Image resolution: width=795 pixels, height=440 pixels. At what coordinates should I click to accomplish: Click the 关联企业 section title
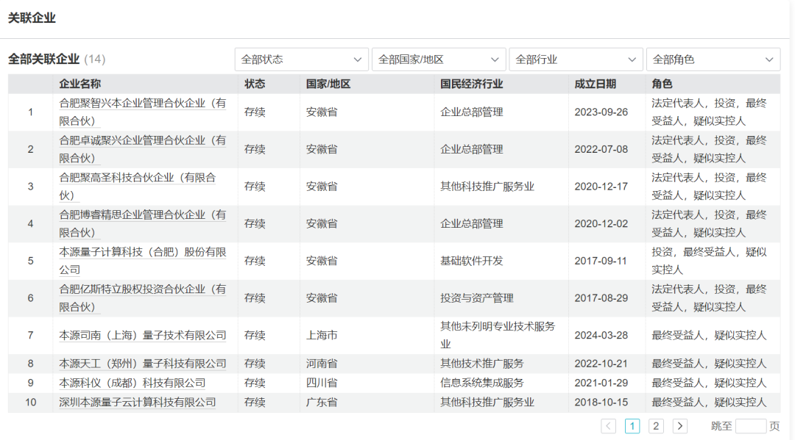[x=32, y=18]
